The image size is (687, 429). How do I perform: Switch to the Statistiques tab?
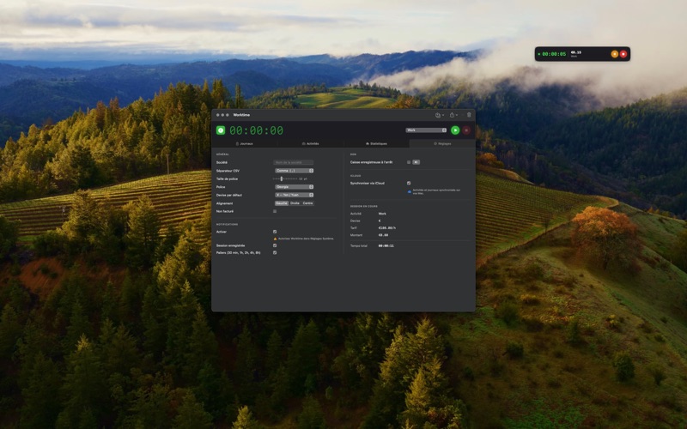376,143
